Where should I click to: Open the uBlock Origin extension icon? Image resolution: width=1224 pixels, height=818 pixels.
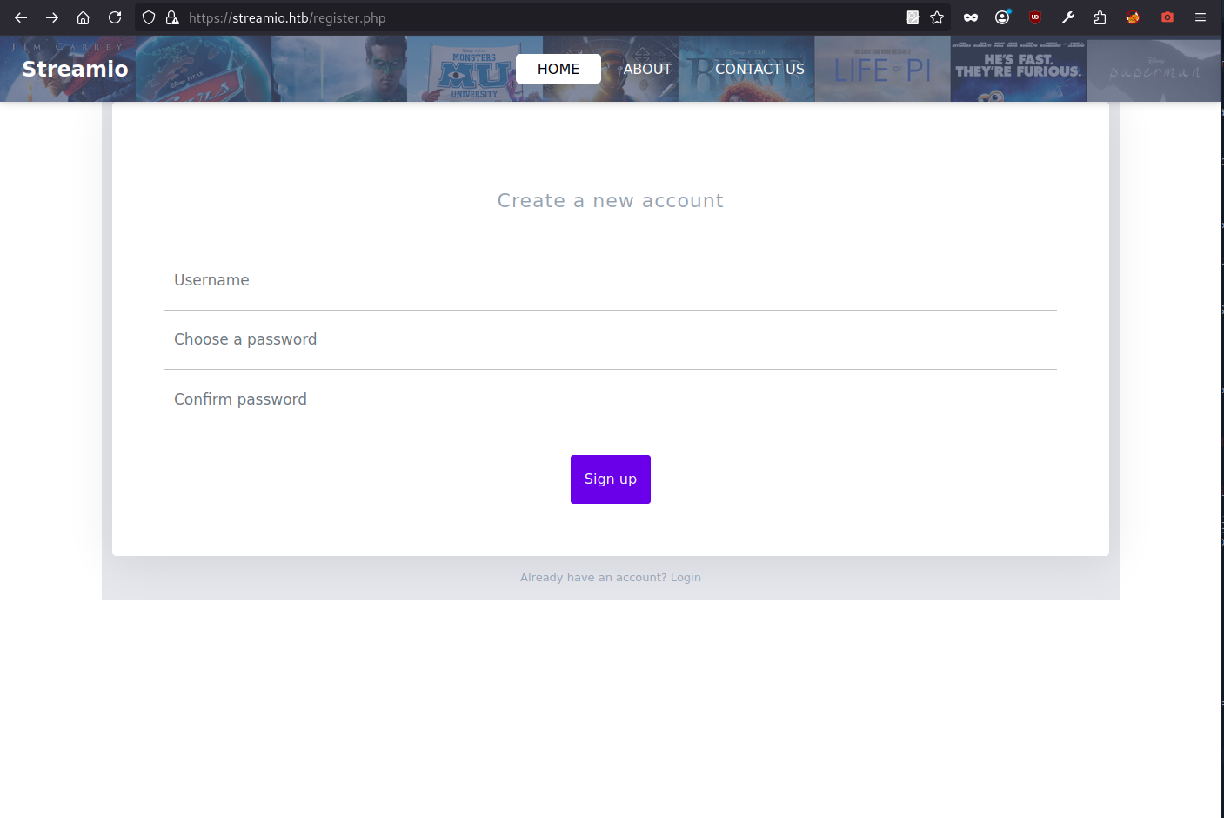[x=1035, y=17]
